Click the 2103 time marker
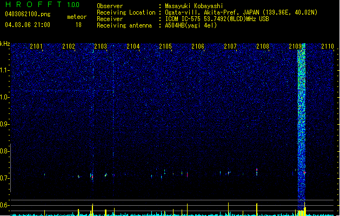 coord(101,46)
